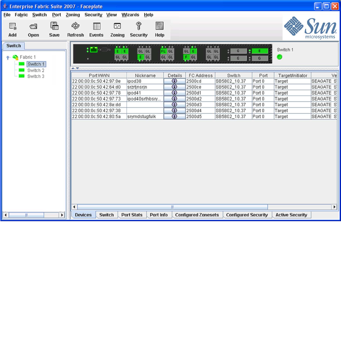Click the Zoning toolbar icon
This screenshot has height=355, width=341.
(x=117, y=26)
